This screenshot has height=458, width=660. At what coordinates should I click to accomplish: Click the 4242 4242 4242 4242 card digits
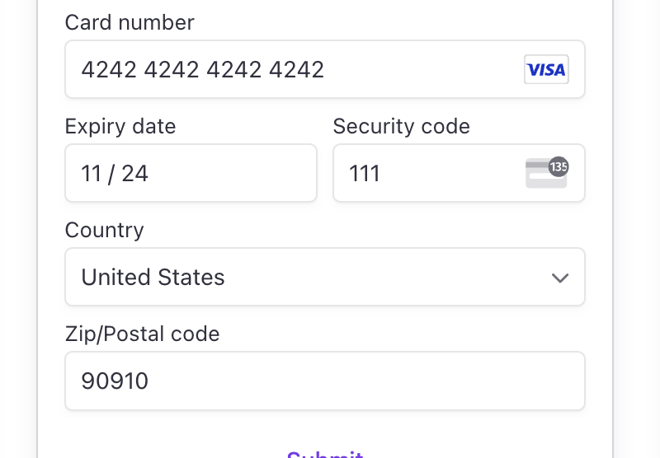pos(202,69)
